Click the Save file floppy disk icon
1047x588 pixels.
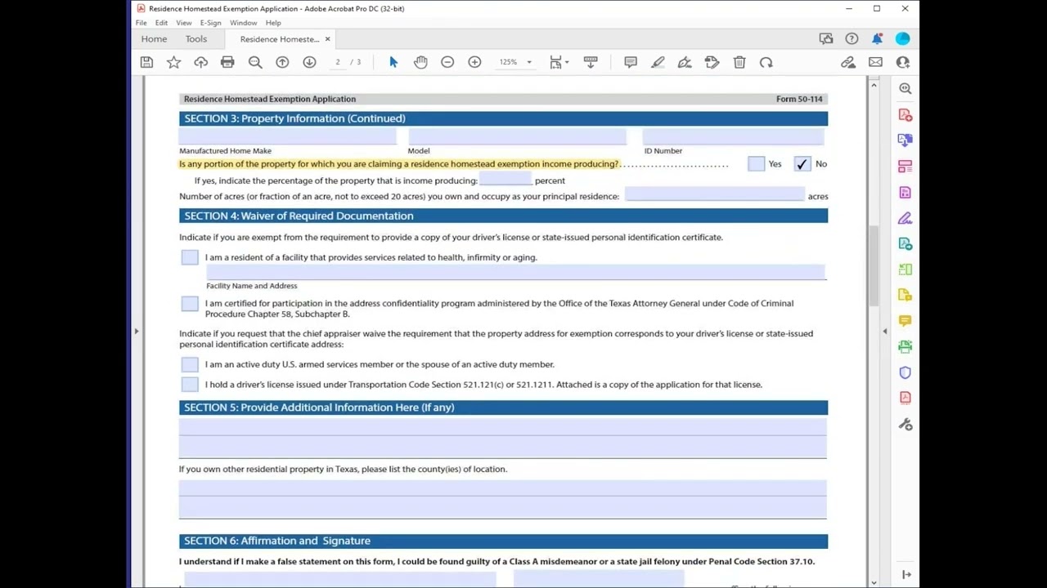coord(146,62)
